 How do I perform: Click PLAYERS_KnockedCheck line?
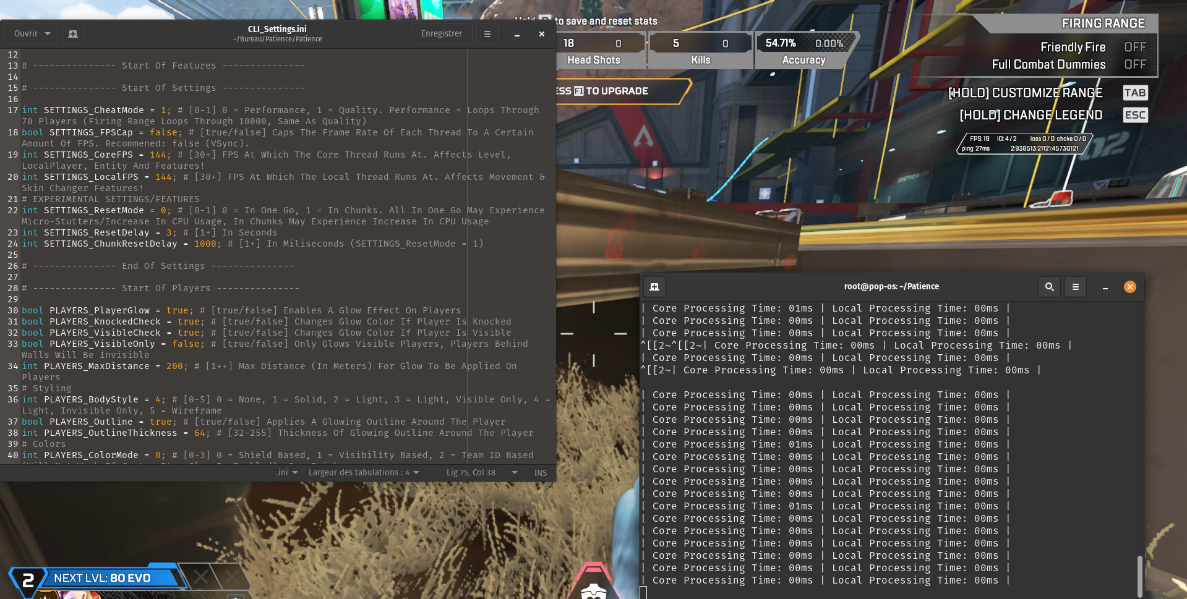(x=266, y=321)
